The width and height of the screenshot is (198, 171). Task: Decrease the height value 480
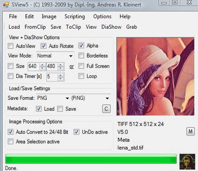[x=60, y=68]
